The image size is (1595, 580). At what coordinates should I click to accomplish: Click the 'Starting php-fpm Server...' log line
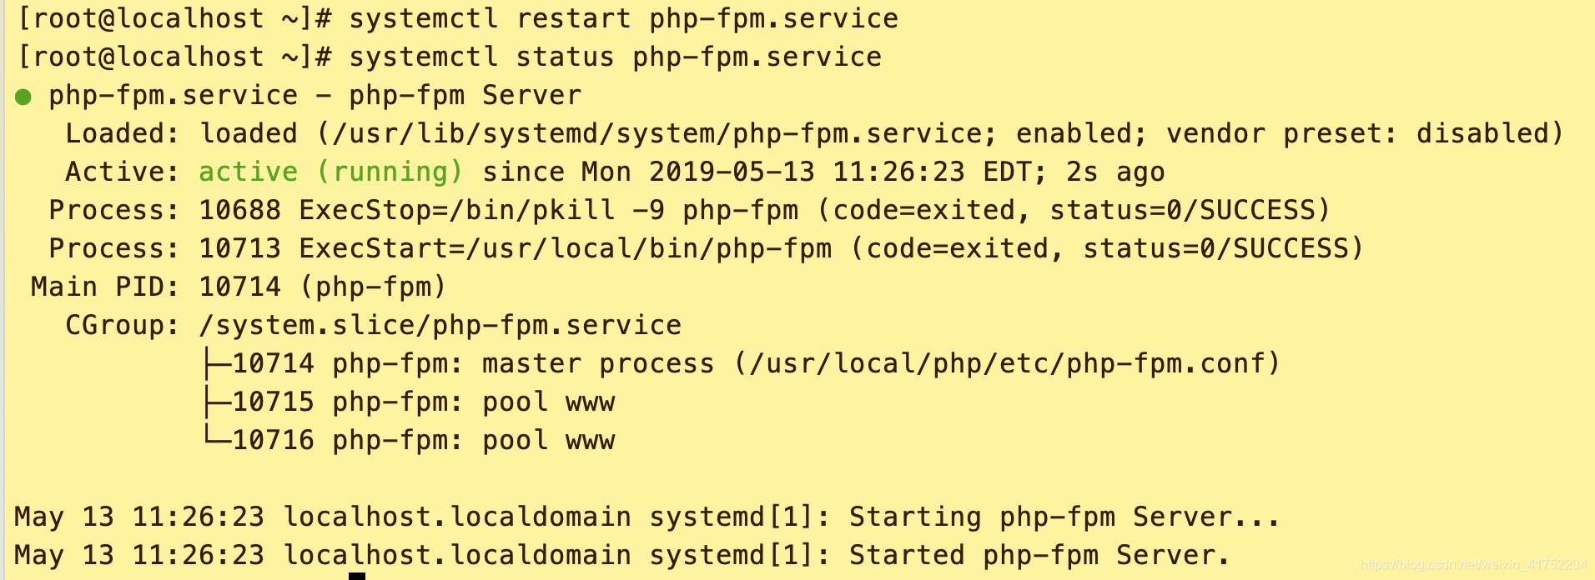click(x=647, y=517)
